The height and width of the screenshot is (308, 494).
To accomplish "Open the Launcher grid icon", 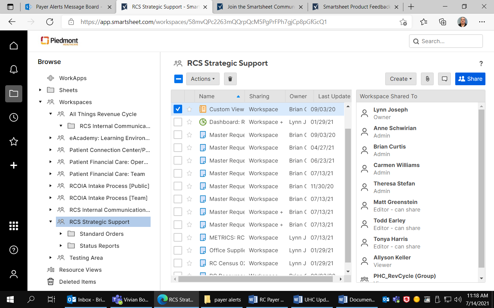I will point(14,226).
